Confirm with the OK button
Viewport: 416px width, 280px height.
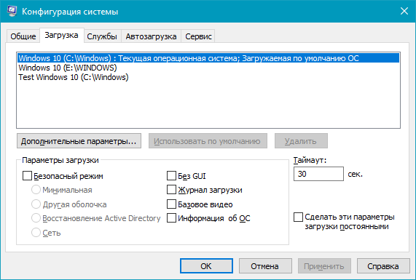click(206, 266)
